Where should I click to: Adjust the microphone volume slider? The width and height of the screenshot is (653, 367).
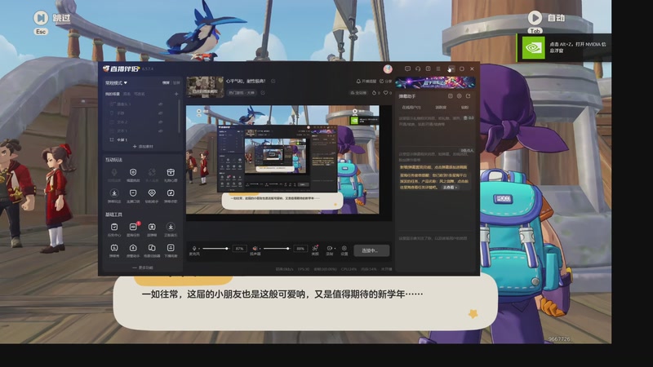point(215,249)
